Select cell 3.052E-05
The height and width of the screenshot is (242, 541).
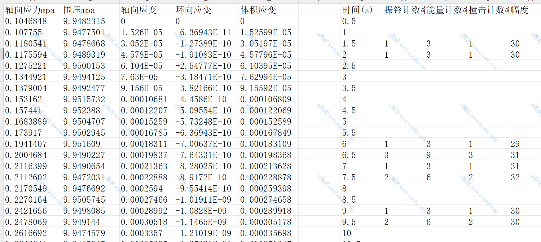pos(147,43)
